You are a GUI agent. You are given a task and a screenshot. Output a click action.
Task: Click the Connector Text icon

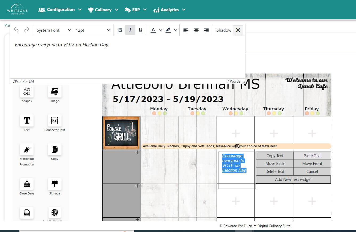point(55,121)
